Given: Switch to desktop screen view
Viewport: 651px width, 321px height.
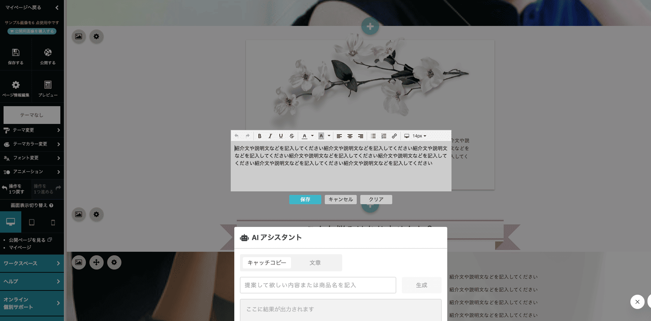Looking at the screenshot, I should [x=11, y=222].
